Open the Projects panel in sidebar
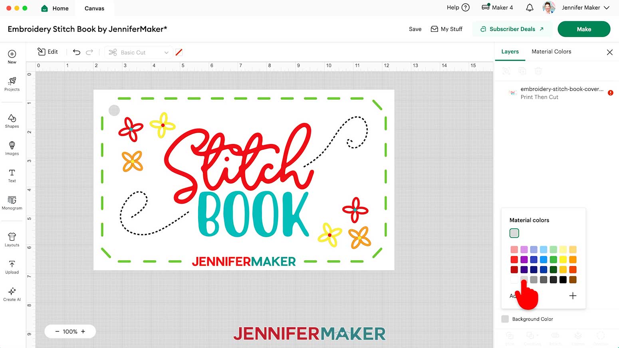This screenshot has height=348, width=619. tap(12, 84)
